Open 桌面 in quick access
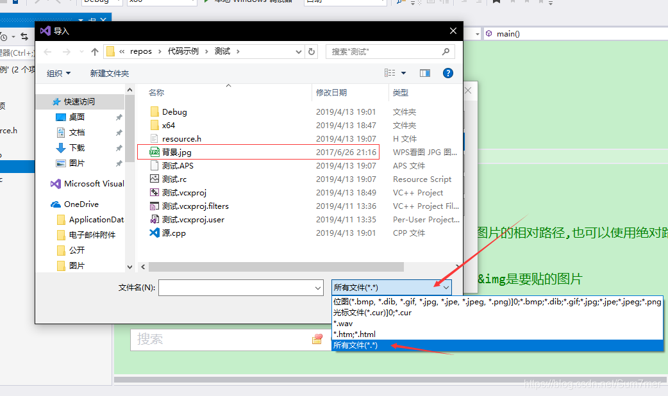The height and width of the screenshot is (396, 668). click(x=77, y=117)
